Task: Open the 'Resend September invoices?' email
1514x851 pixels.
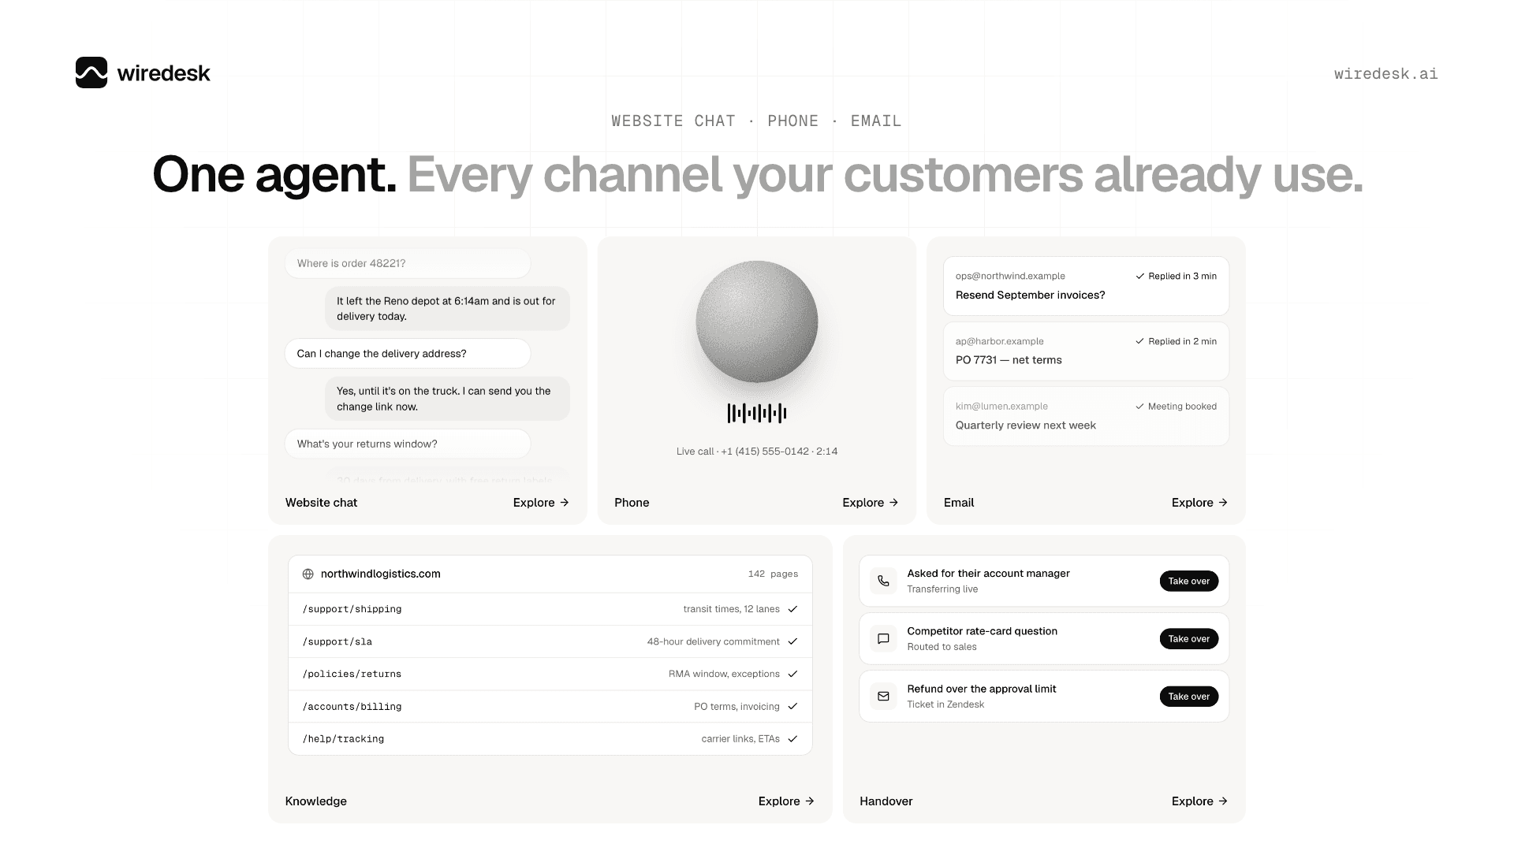Action: click(x=1086, y=286)
